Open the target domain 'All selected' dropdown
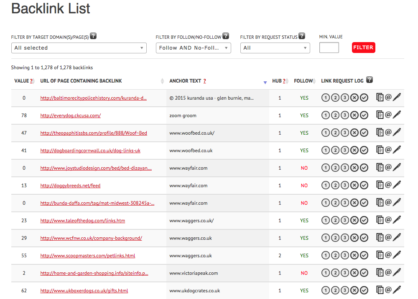Image resolution: width=418 pixels, height=299 pixels. (x=79, y=48)
